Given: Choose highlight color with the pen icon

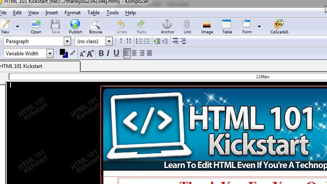Looking at the screenshot, I should pyautogui.click(x=73, y=53).
